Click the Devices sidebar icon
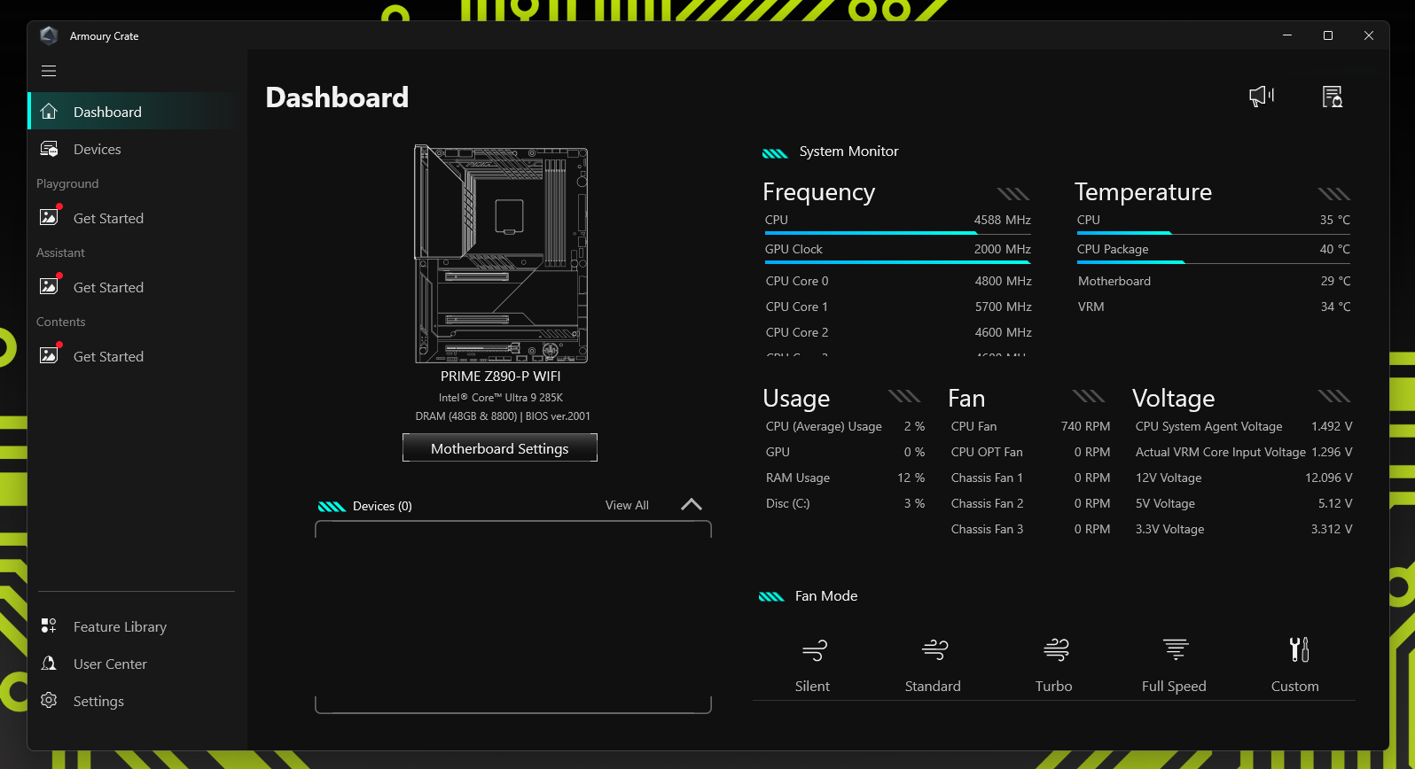1415x769 pixels. 49,149
